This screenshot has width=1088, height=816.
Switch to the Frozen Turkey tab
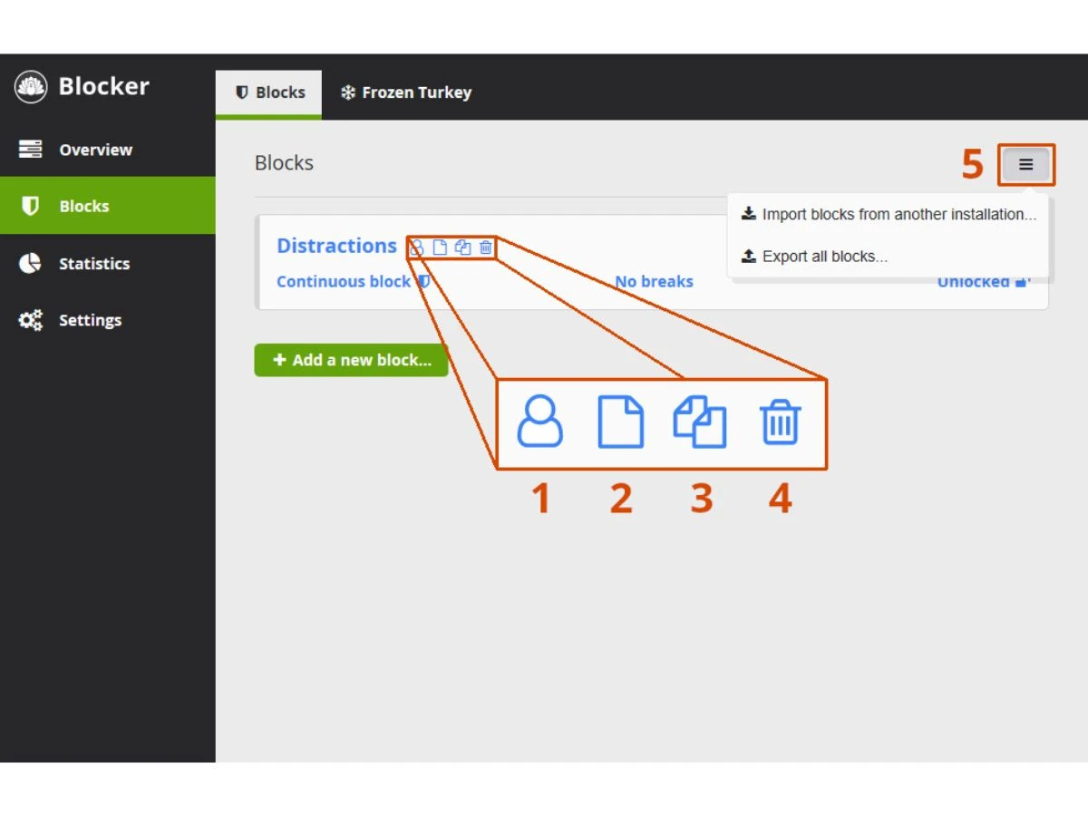pyautogui.click(x=406, y=92)
